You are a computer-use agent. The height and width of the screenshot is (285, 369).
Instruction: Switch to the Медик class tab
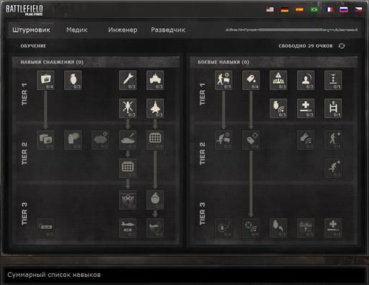pos(77,30)
